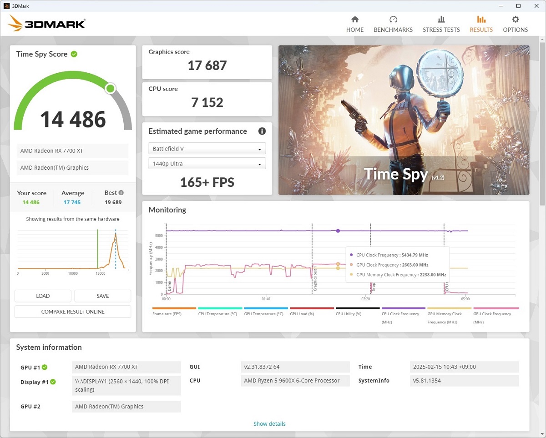
Task: Click the score gauge knob
Action: click(110, 88)
